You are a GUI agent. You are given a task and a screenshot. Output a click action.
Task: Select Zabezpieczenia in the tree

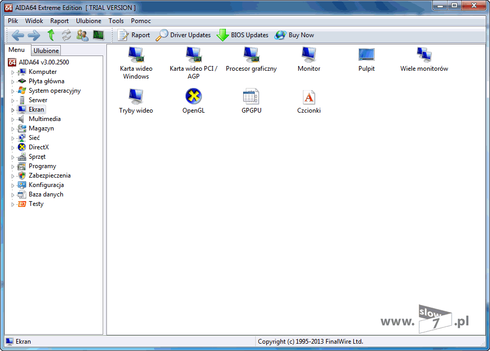point(50,175)
